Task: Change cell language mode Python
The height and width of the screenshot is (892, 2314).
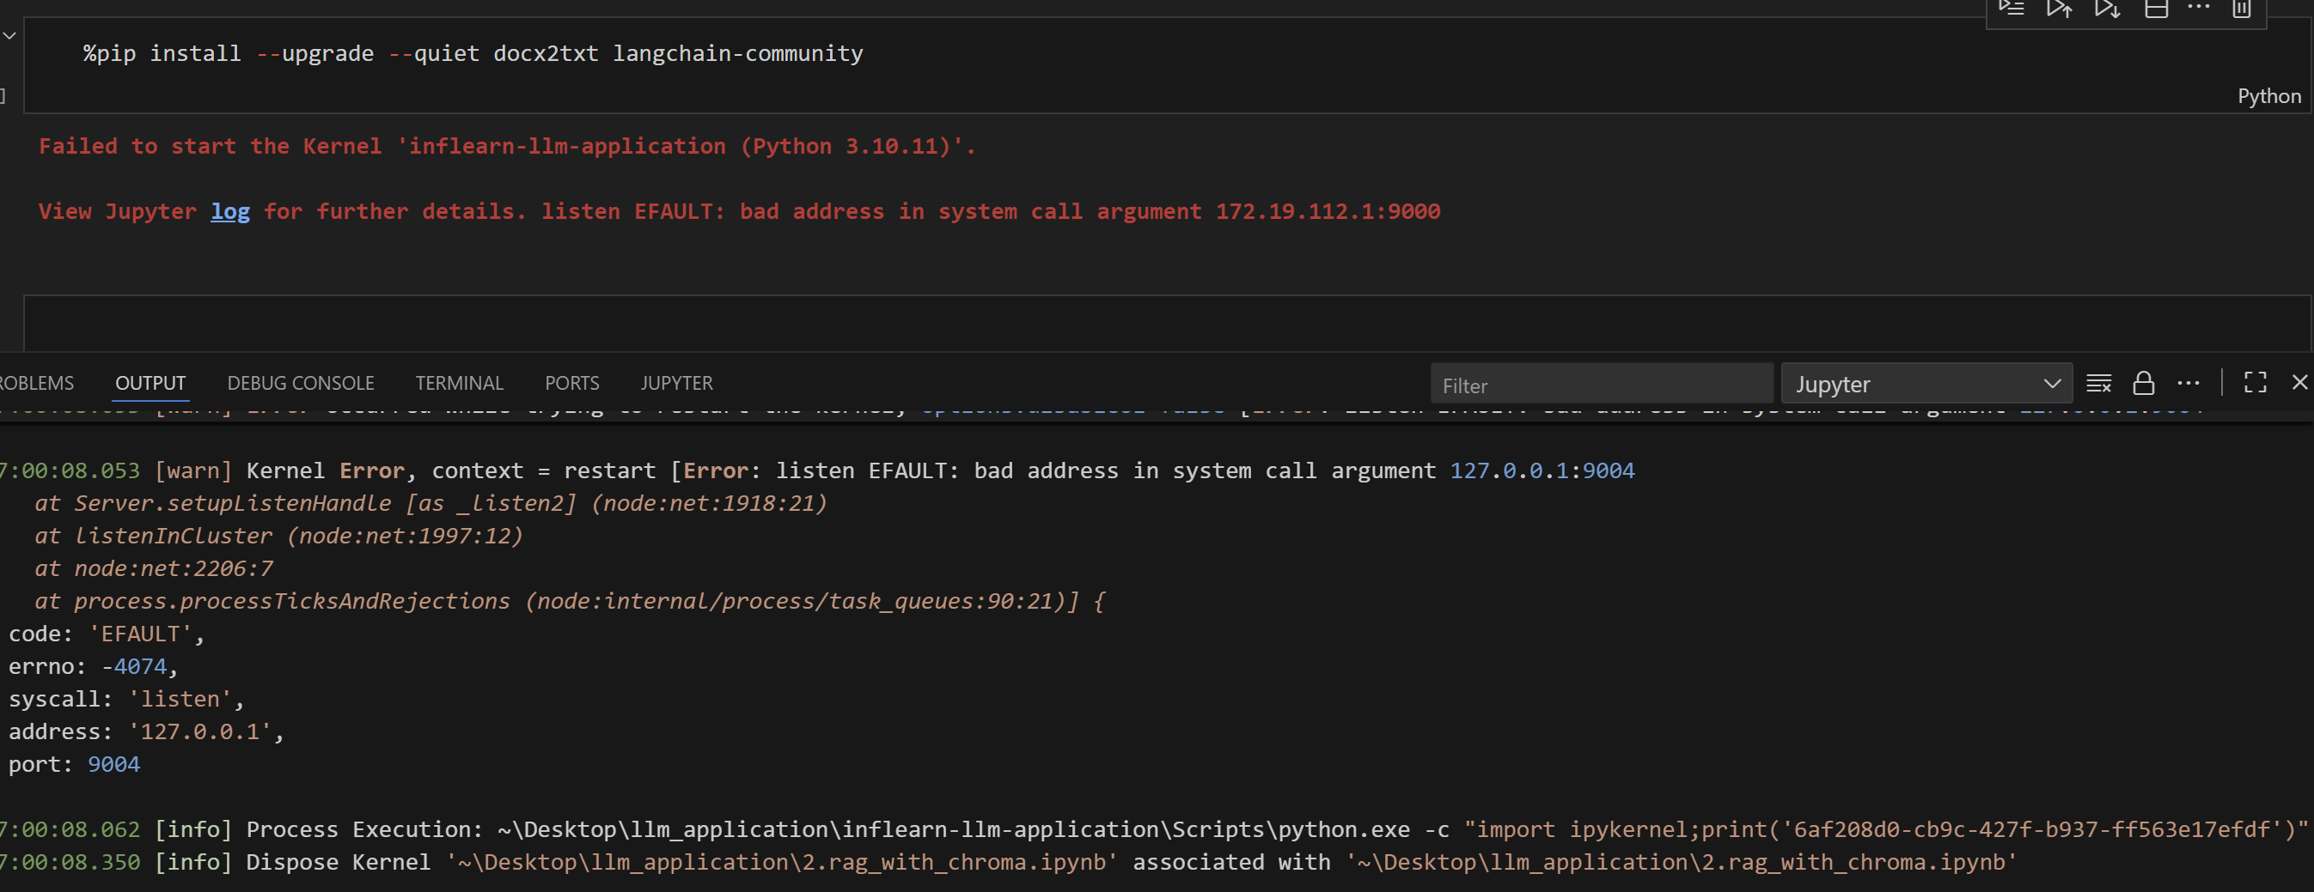Action: click(2268, 96)
